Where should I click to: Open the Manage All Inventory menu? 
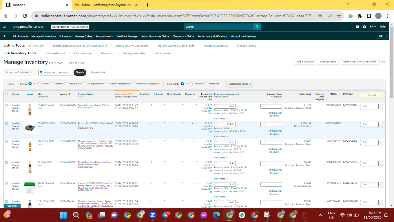click(43, 36)
